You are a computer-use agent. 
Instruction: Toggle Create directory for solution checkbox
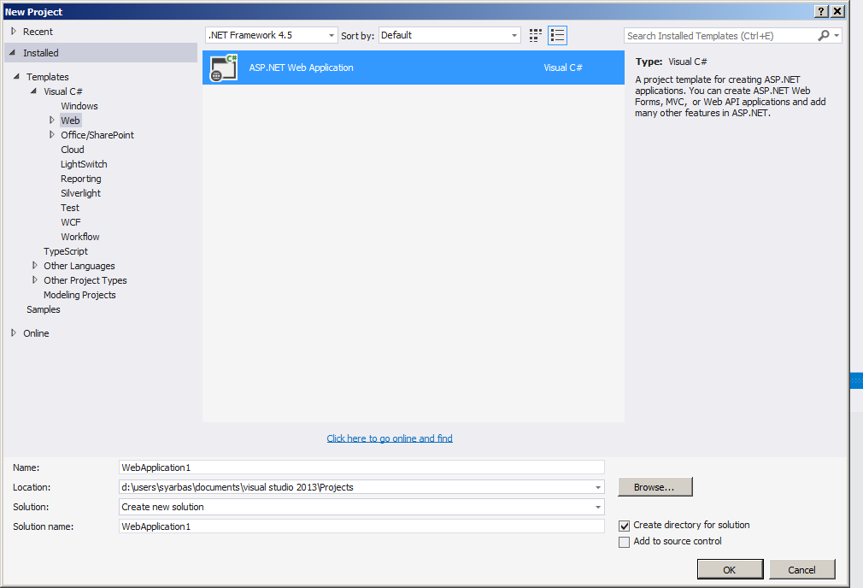(624, 526)
